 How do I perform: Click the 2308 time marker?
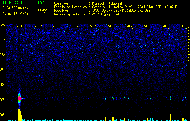(147, 26)
